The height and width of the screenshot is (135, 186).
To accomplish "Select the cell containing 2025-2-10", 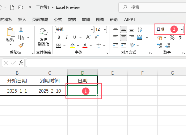I will pos(50,91).
